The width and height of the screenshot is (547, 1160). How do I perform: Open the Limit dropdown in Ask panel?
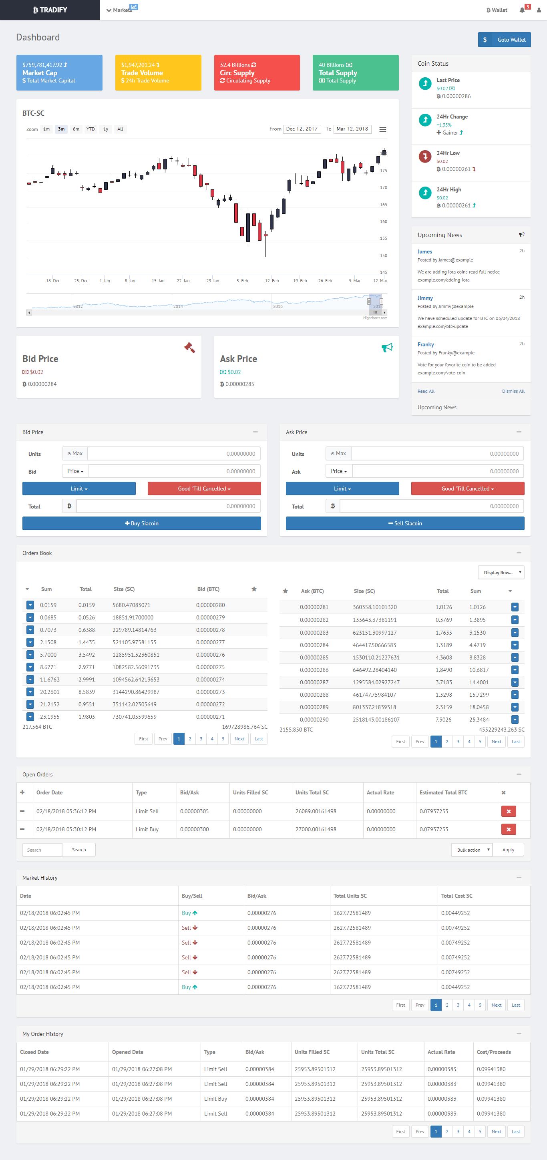343,489
